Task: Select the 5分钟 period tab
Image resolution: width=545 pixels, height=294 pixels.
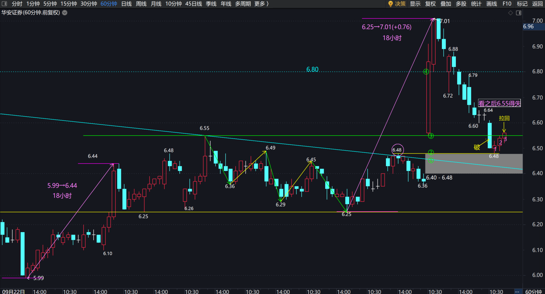Action: (50, 4)
